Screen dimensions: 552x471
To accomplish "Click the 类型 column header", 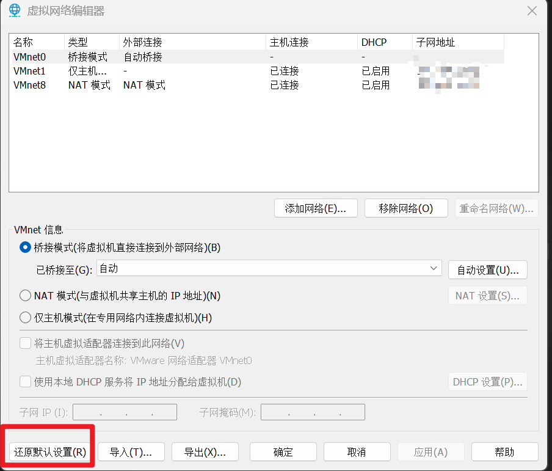I will [x=92, y=42].
